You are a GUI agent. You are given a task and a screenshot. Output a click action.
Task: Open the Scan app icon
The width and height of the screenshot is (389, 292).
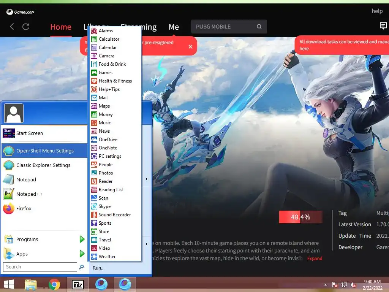(x=94, y=198)
